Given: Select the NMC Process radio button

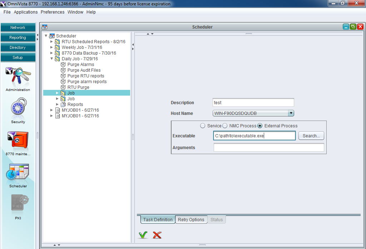Looking at the screenshot, I should (x=225, y=126).
